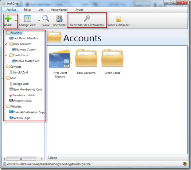Image resolution: width=191 pixels, height=170 pixels.
Task: Click the database icon in status bar
Action: [x=5, y=164]
